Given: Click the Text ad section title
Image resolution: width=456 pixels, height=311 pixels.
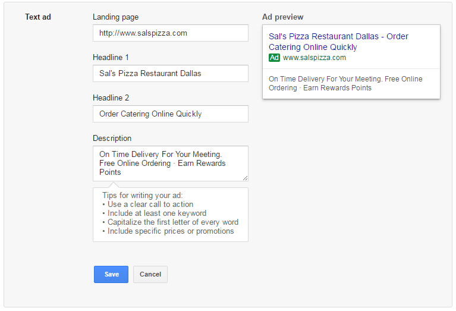Looking at the screenshot, I should point(38,17).
